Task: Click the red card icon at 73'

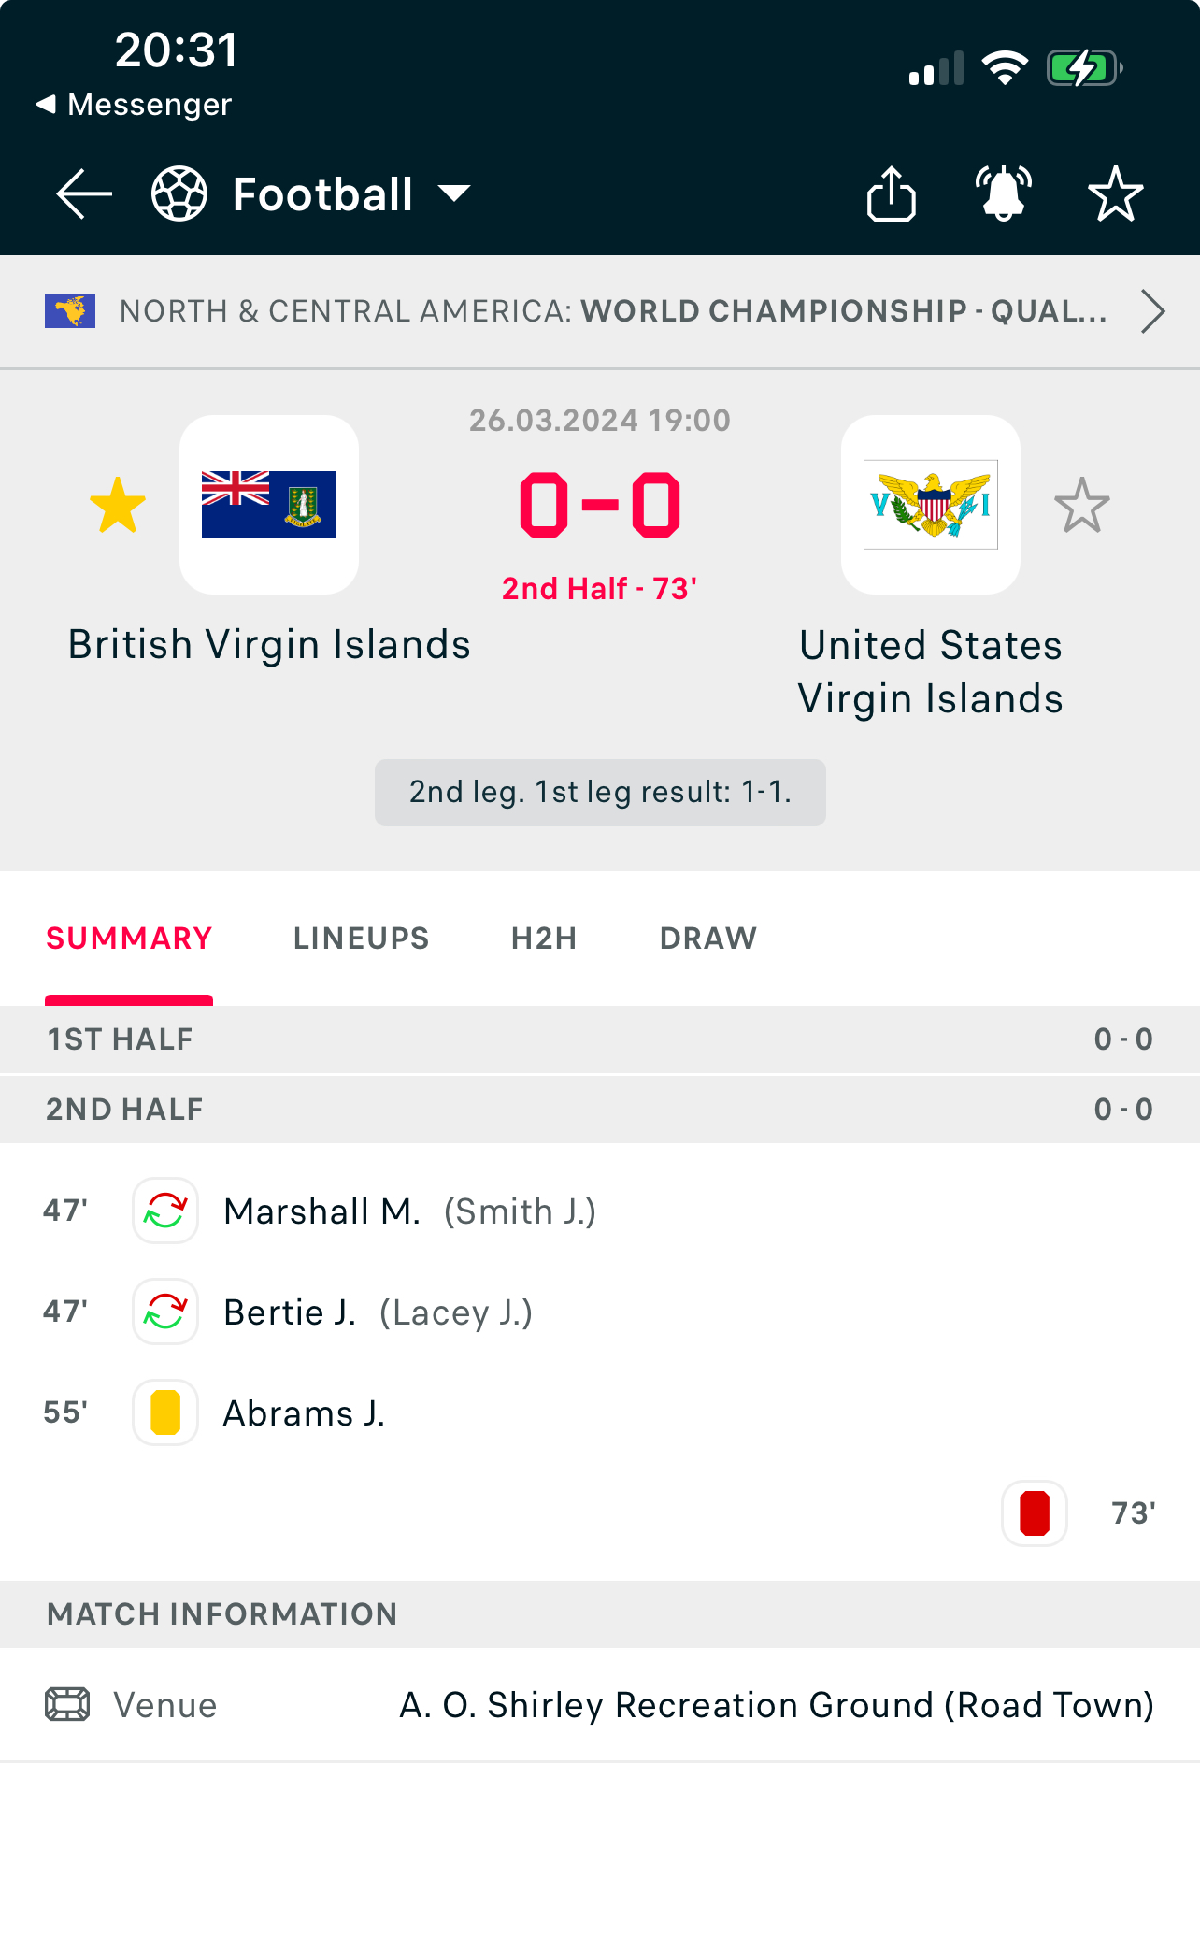Action: 1035,1513
